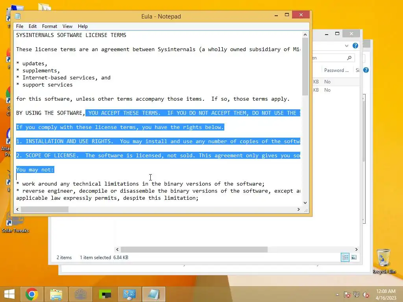Minimize the Eula Notepad window

tap(276, 15)
